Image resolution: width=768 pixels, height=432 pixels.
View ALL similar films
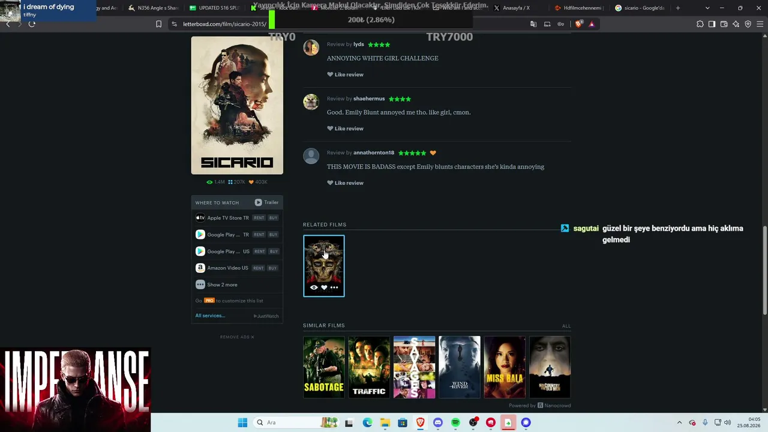[x=566, y=326]
